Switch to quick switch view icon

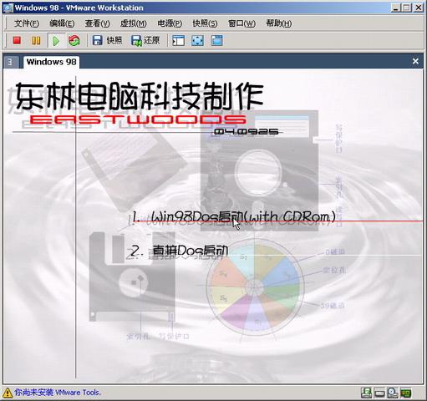click(216, 41)
